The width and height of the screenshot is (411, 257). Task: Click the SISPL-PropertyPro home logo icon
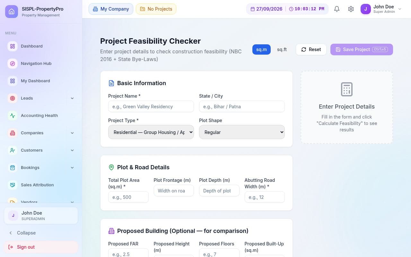click(12, 12)
